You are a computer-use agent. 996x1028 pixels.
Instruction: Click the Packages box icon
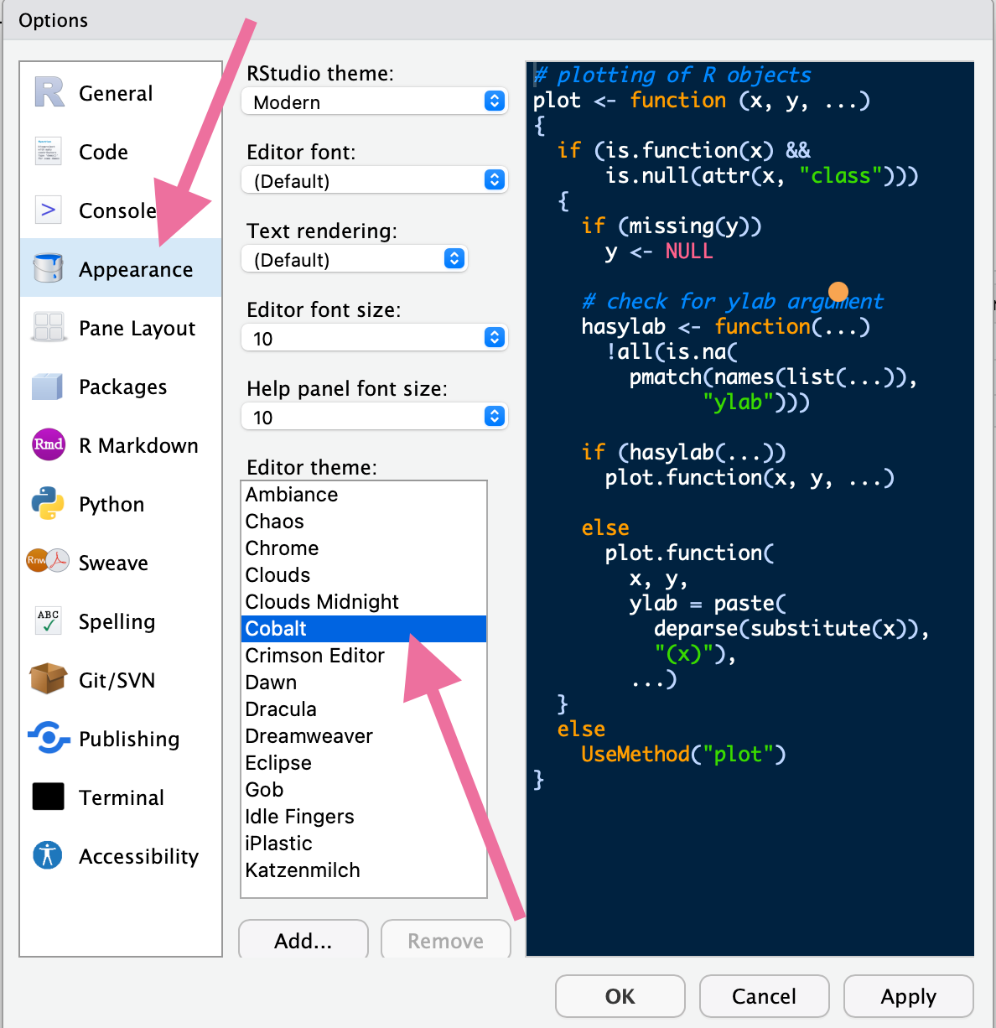tap(48, 387)
